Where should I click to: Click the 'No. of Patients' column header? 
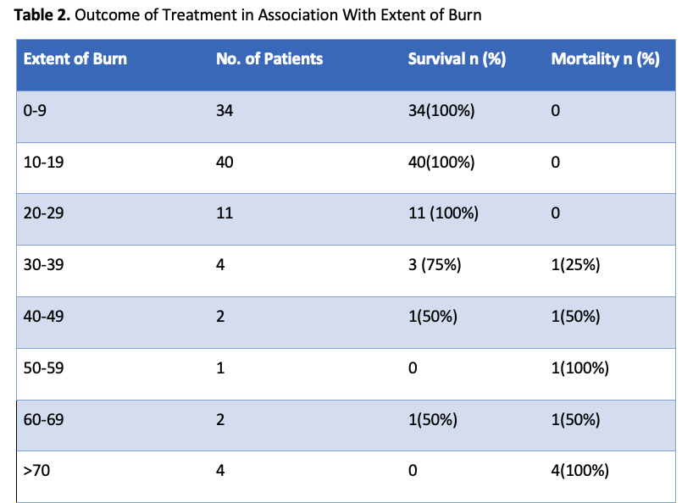[x=269, y=59]
